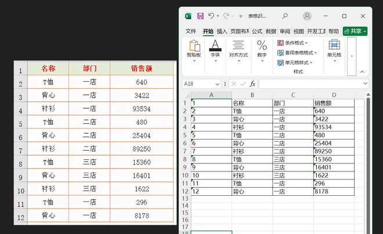Select the 公式 tab
Viewport: 383px width, 234px height.
tap(257, 31)
